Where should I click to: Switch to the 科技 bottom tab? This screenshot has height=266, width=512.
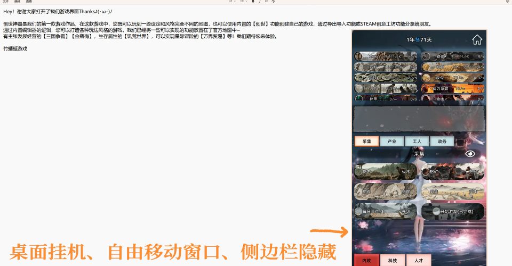click(392, 261)
